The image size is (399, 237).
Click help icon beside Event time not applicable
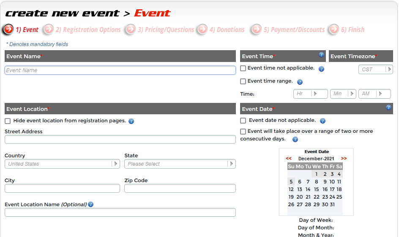pos(321,69)
